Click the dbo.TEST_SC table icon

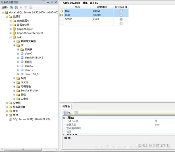[x=22, y=74]
